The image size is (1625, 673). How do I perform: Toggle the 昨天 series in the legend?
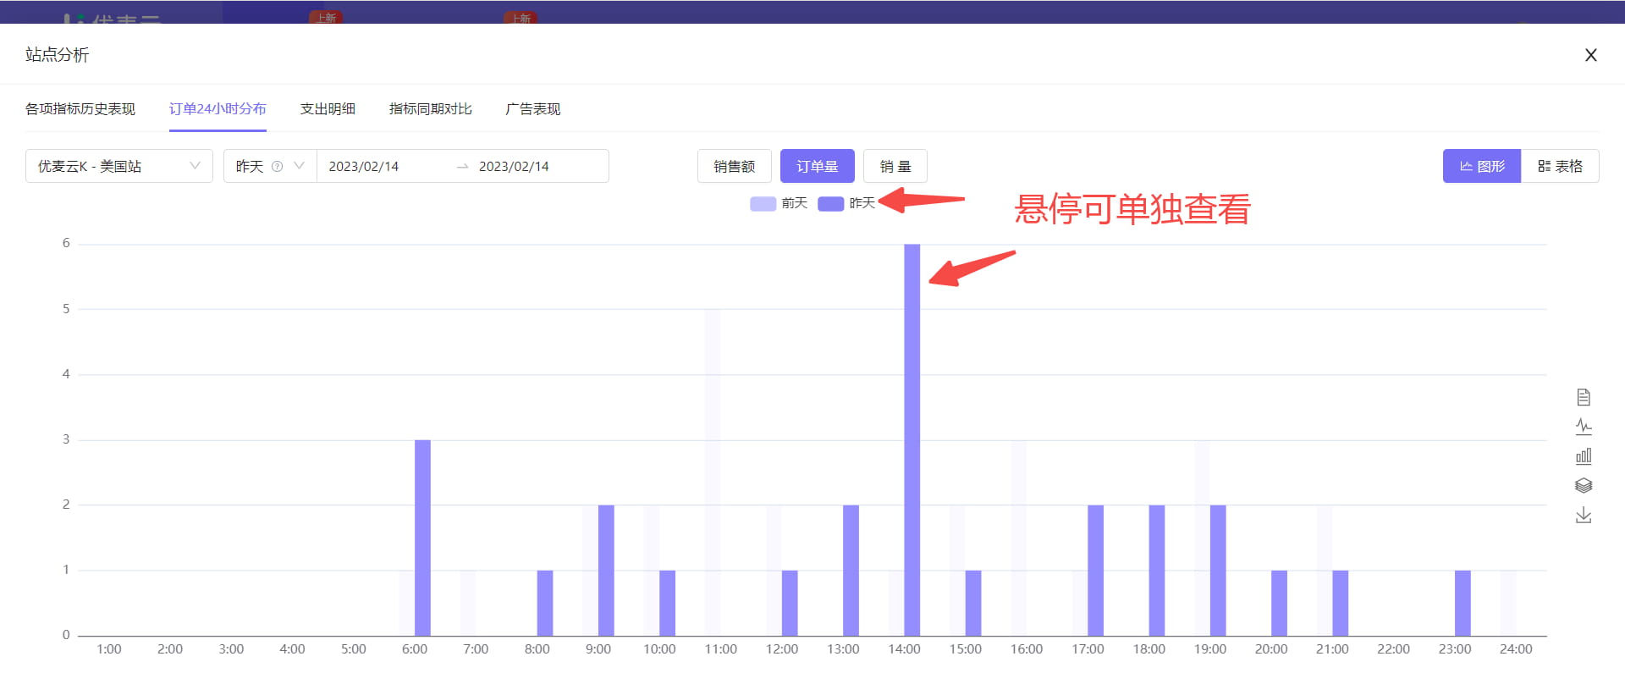tap(846, 203)
